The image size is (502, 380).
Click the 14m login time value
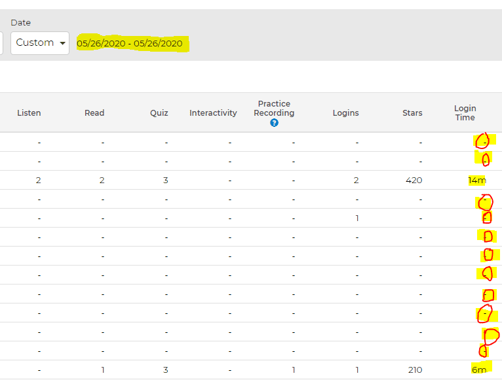477,181
